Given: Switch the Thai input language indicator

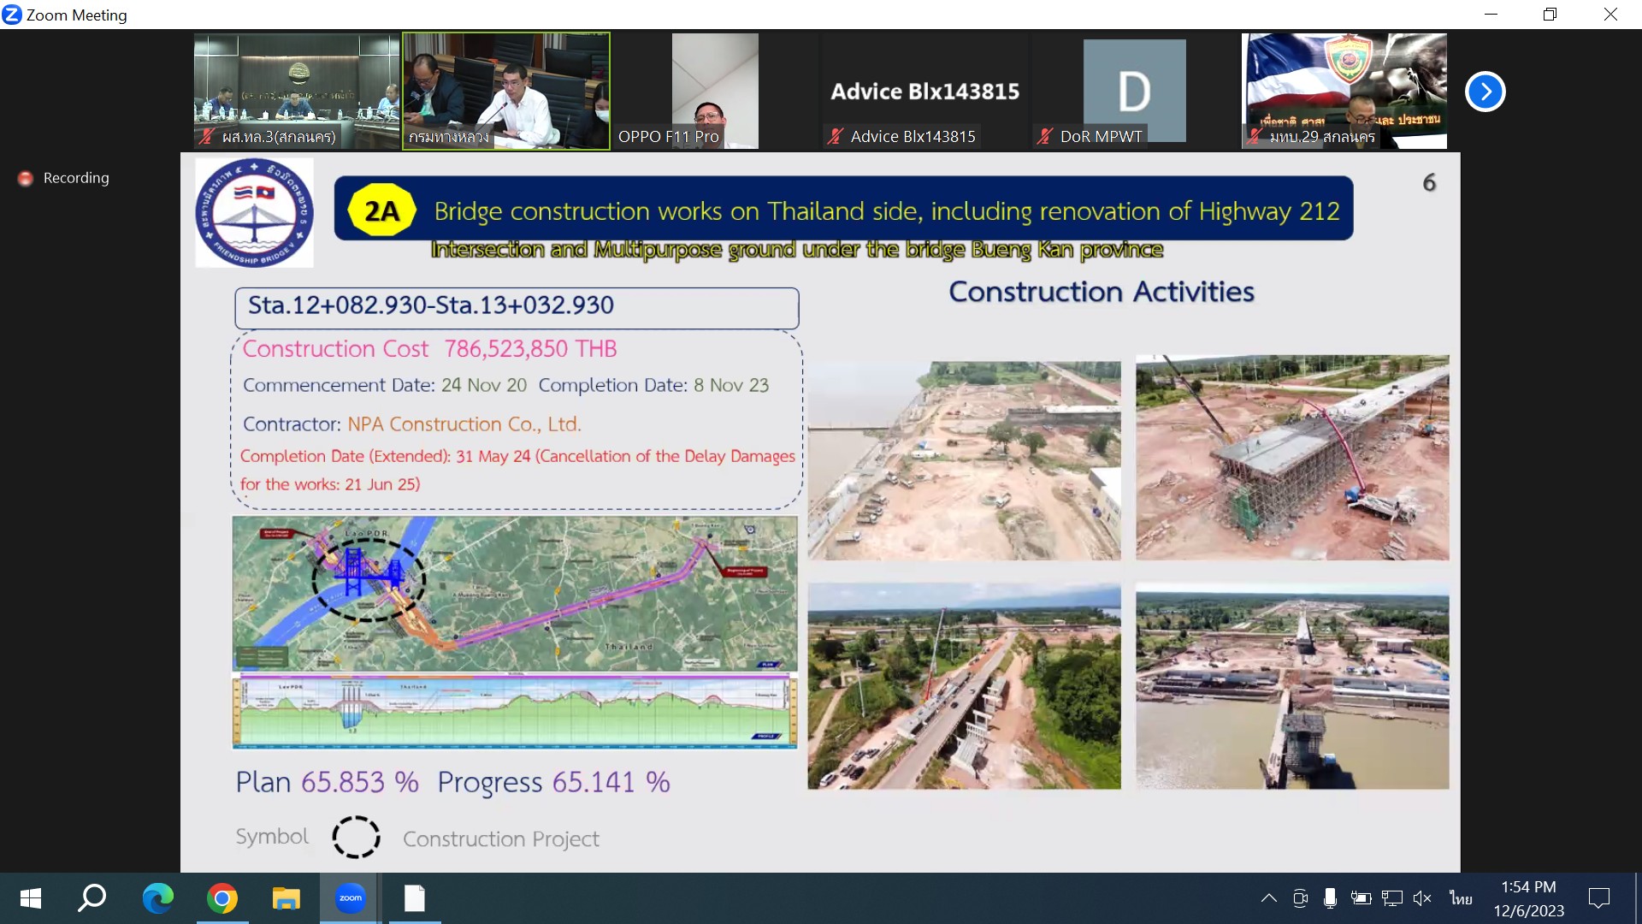Looking at the screenshot, I should pos(1461,898).
